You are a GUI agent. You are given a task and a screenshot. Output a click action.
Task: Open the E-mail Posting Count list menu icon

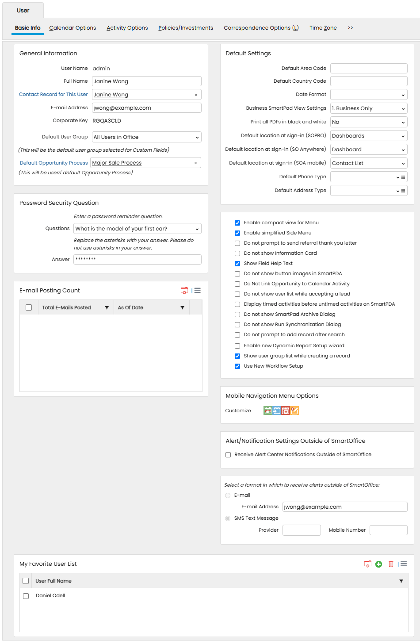(x=197, y=291)
